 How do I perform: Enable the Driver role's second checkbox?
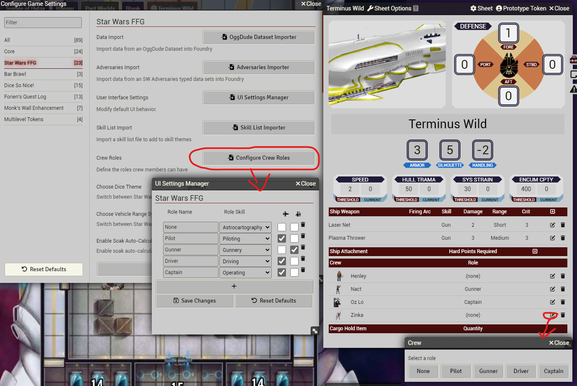(294, 261)
